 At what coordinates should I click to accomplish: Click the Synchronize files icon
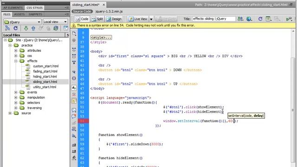(56, 28)
